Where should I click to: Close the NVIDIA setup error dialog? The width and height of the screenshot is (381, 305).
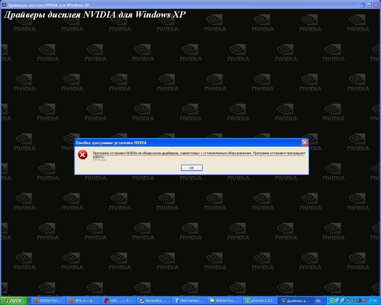pos(305,143)
